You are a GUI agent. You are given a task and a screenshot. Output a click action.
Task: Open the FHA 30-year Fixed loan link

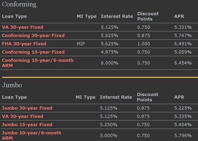click(x=24, y=44)
